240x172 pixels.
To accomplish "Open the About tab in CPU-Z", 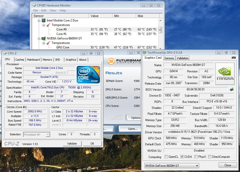I will 83,60.
